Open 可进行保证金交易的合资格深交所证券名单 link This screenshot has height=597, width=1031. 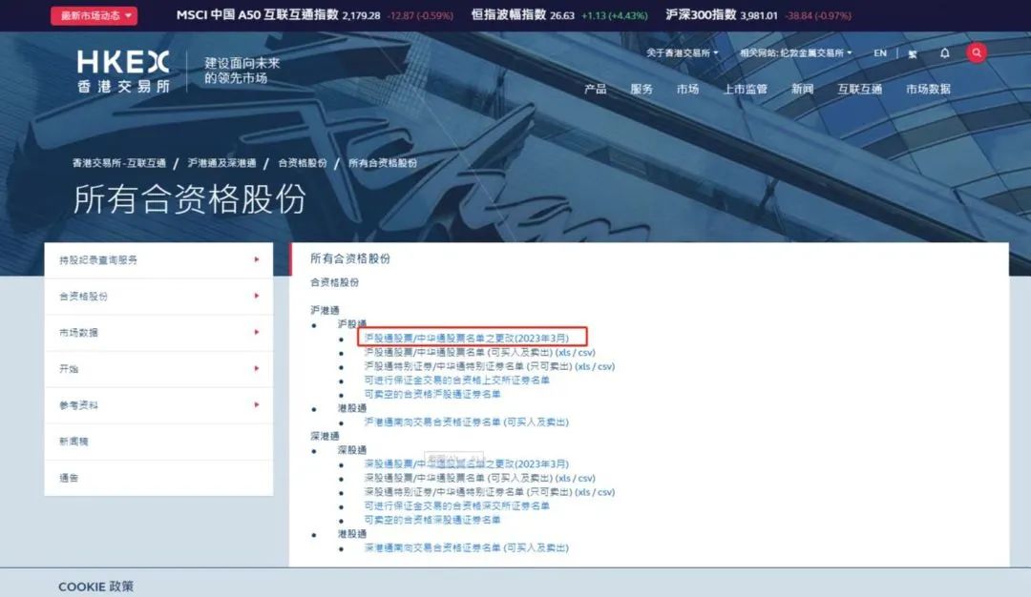pos(456,505)
